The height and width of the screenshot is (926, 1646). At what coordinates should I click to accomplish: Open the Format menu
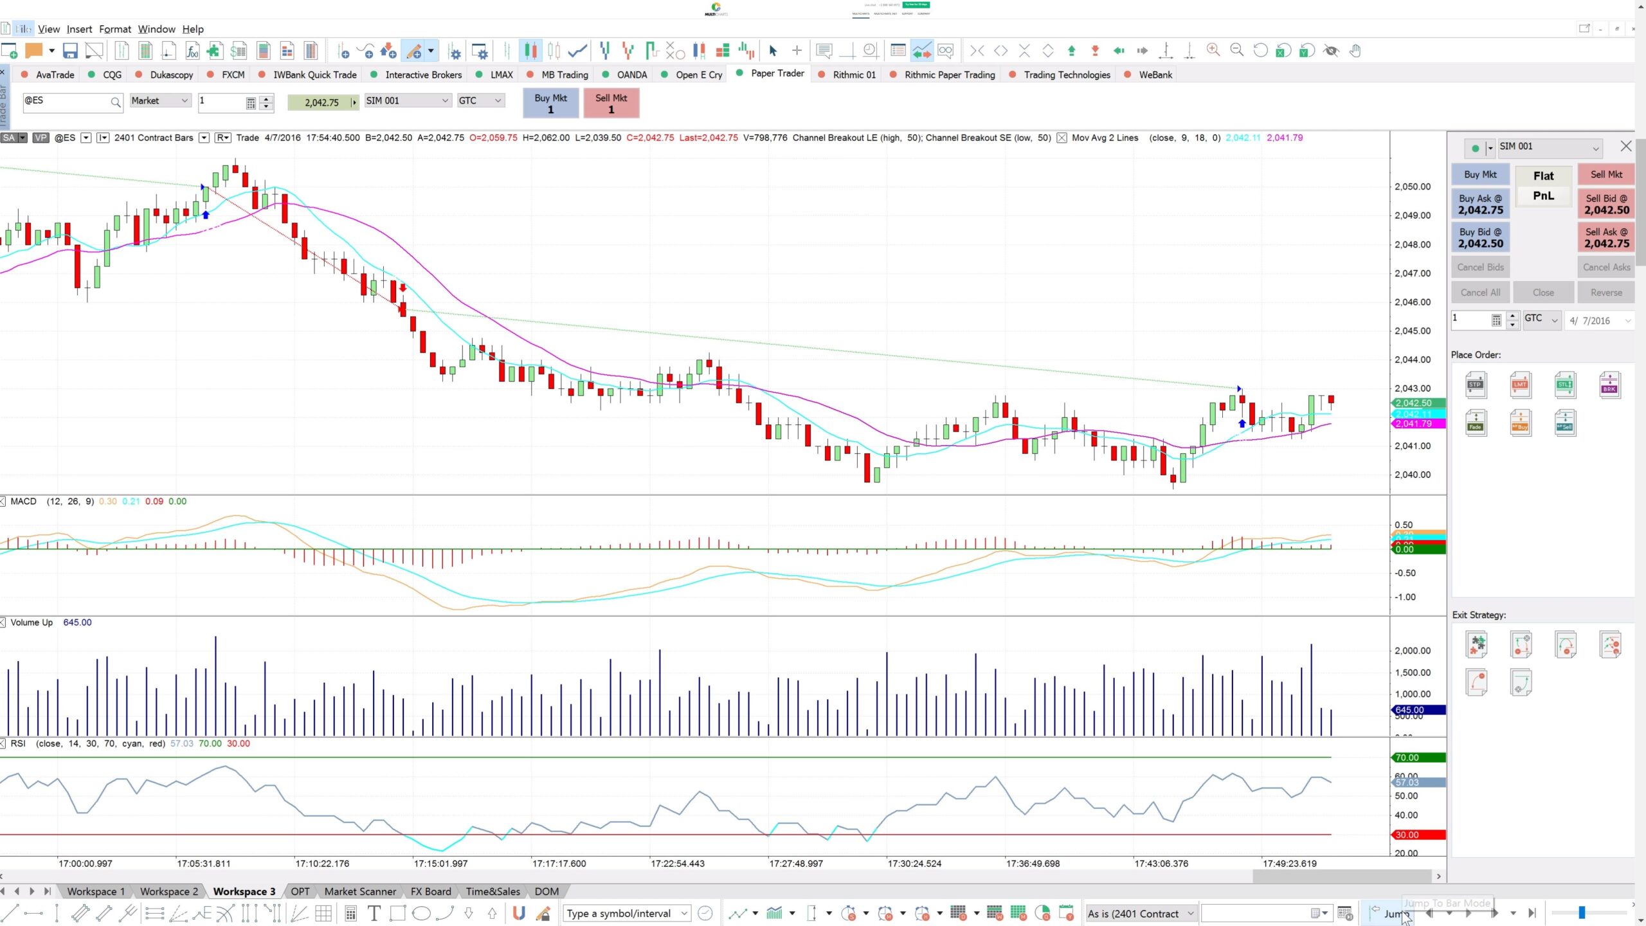115,29
